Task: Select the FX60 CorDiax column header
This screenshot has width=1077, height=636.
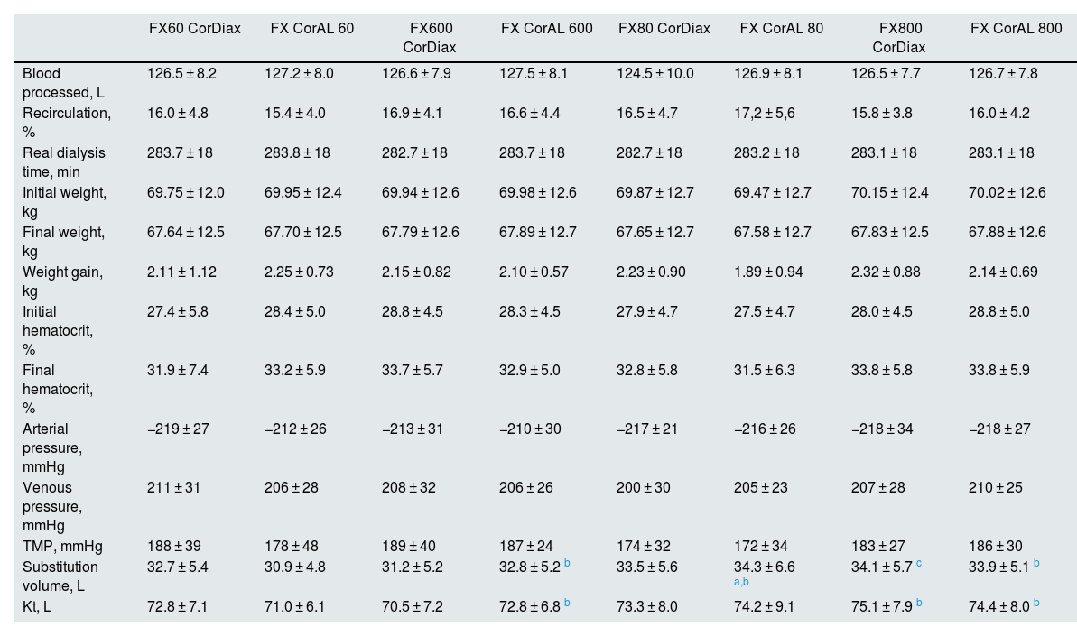Action: [x=195, y=28]
